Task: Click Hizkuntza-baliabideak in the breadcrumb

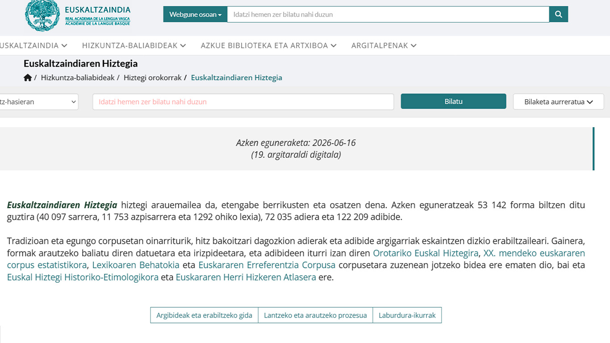Action: 78,78
